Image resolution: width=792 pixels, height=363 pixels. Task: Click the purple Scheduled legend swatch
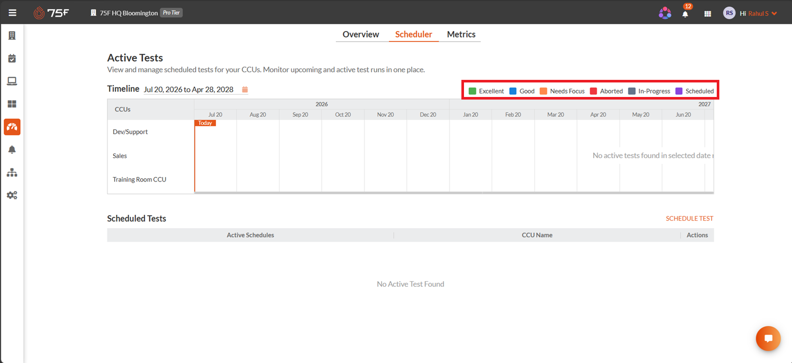679,91
